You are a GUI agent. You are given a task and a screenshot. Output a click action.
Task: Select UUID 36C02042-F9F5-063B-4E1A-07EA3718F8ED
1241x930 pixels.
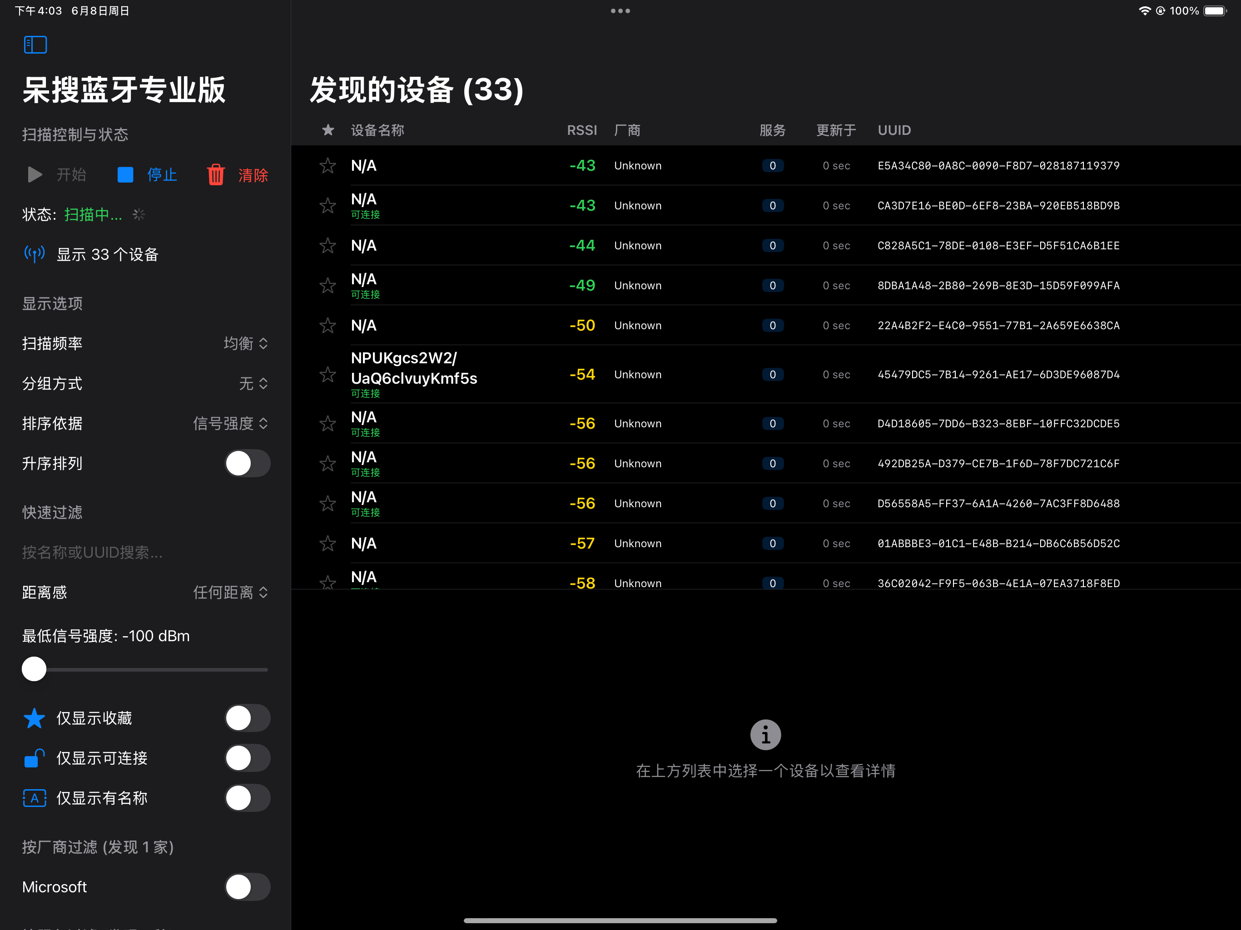tap(998, 584)
